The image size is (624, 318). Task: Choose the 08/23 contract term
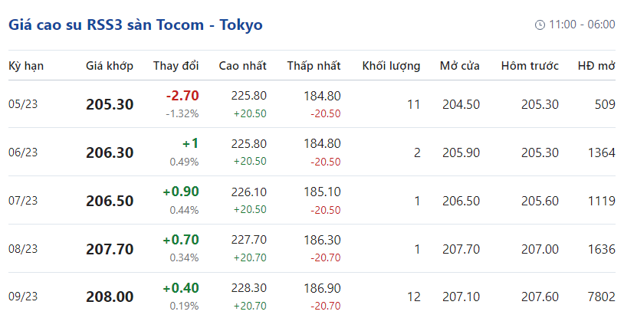point(23,249)
